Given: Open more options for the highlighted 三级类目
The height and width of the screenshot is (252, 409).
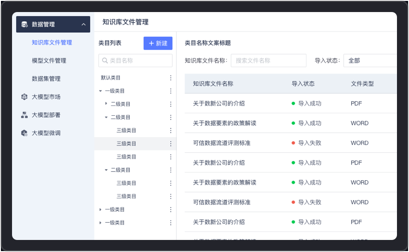Looking at the screenshot, I should click(x=170, y=144).
